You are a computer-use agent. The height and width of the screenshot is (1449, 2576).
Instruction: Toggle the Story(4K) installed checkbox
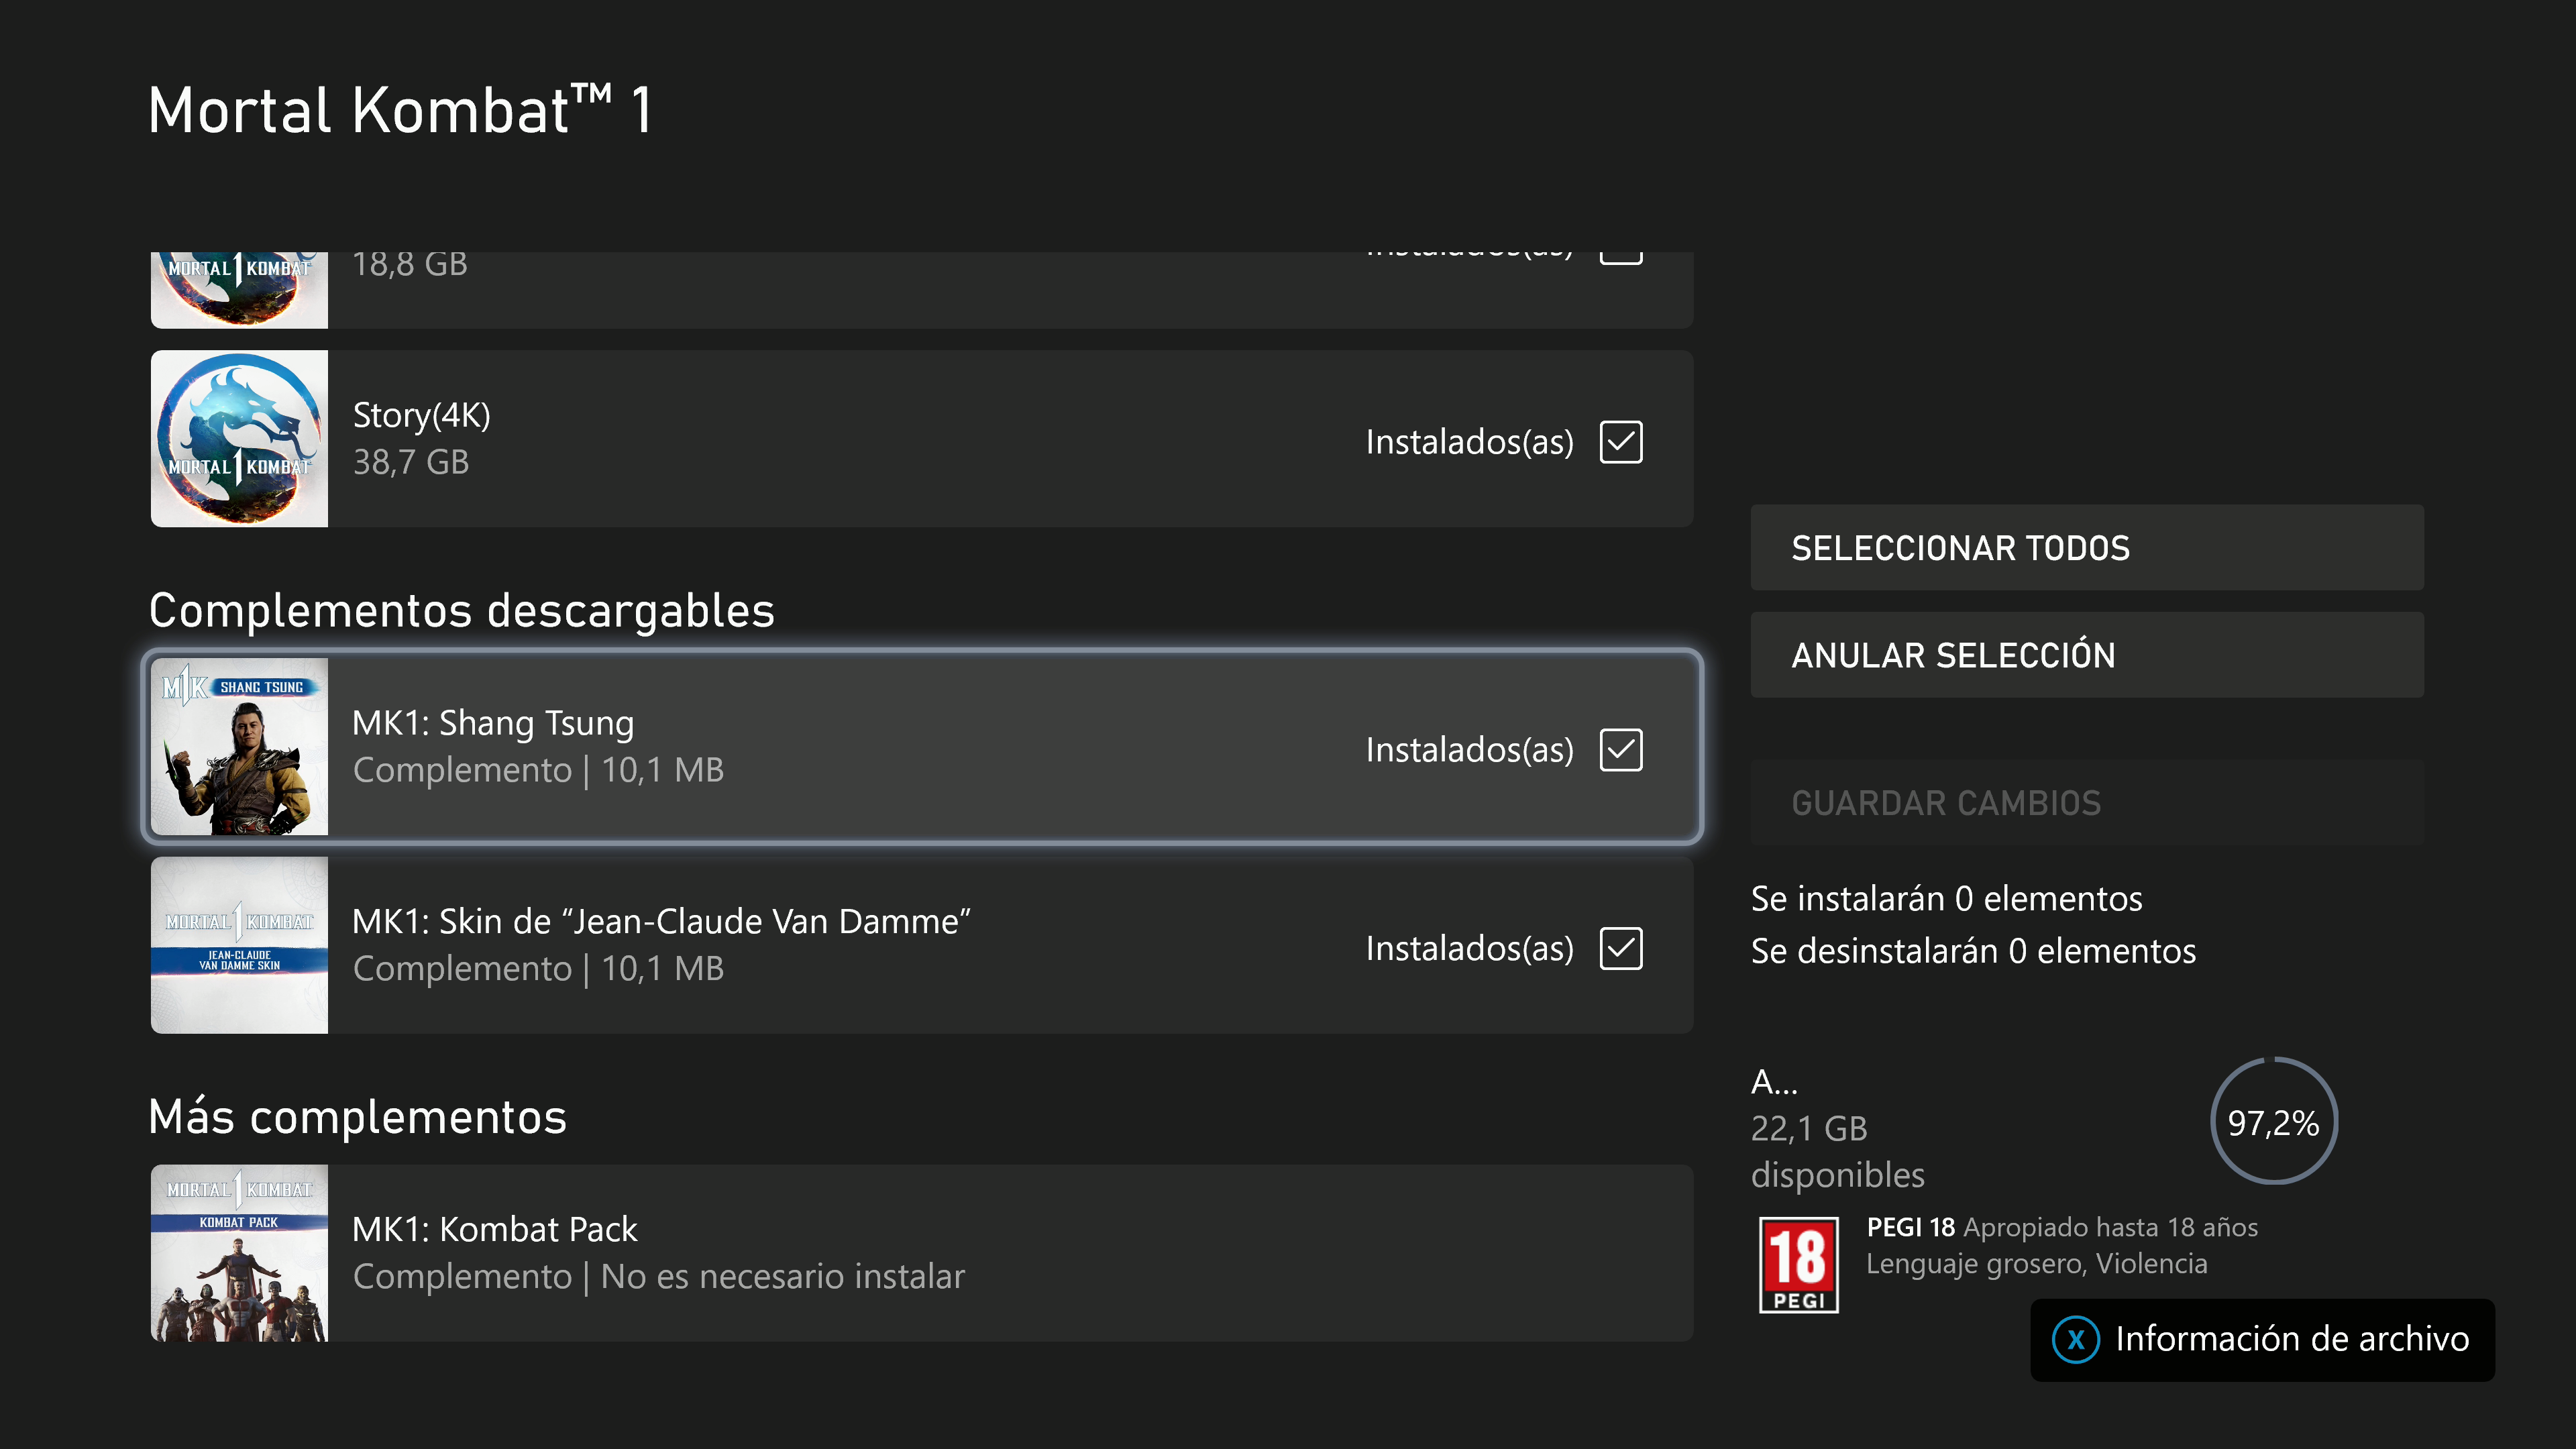coord(1620,441)
